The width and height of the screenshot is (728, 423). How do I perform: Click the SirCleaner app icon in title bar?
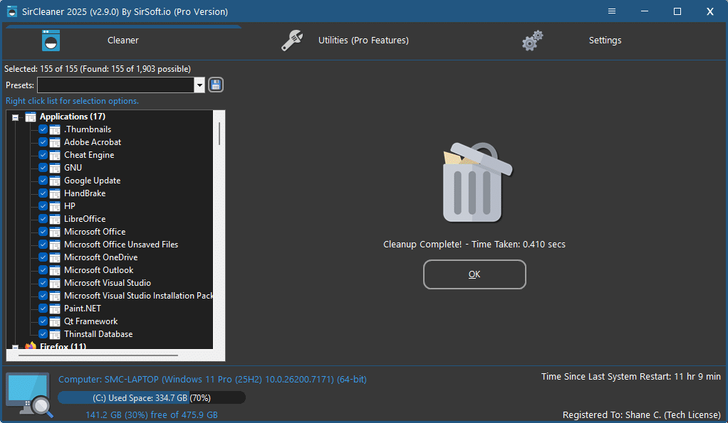click(12, 11)
